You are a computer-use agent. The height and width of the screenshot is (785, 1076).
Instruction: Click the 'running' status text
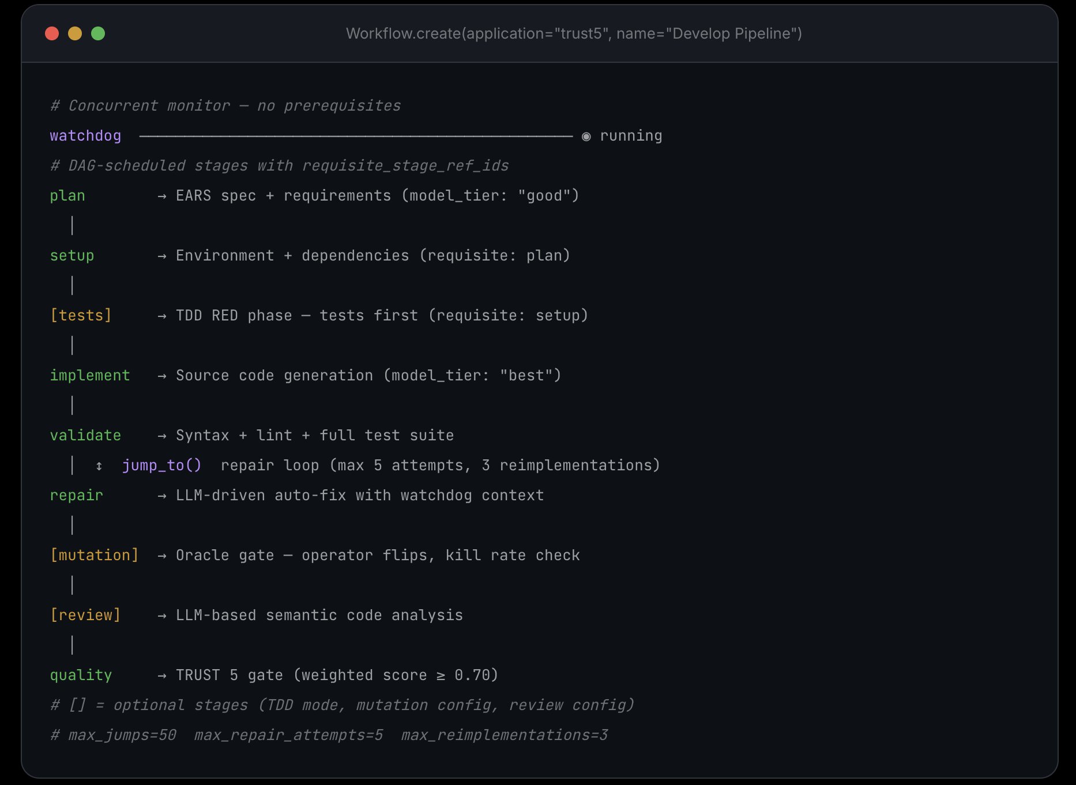[x=631, y=136]
